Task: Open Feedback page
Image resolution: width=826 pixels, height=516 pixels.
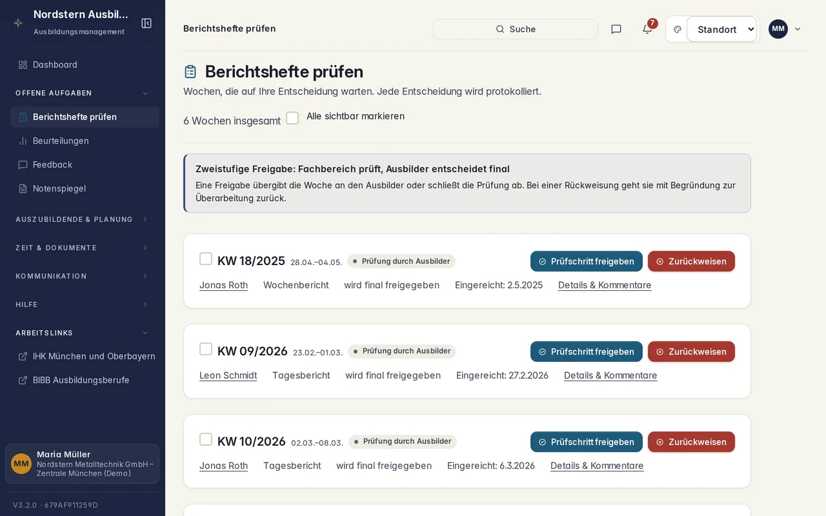Action: point(85,164)
